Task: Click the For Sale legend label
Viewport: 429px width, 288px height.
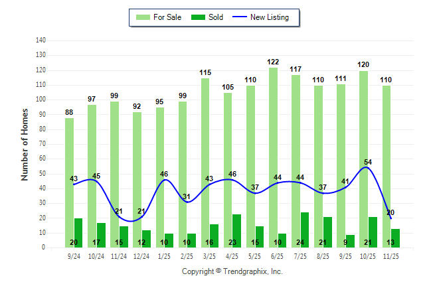Action: [167, 17]
